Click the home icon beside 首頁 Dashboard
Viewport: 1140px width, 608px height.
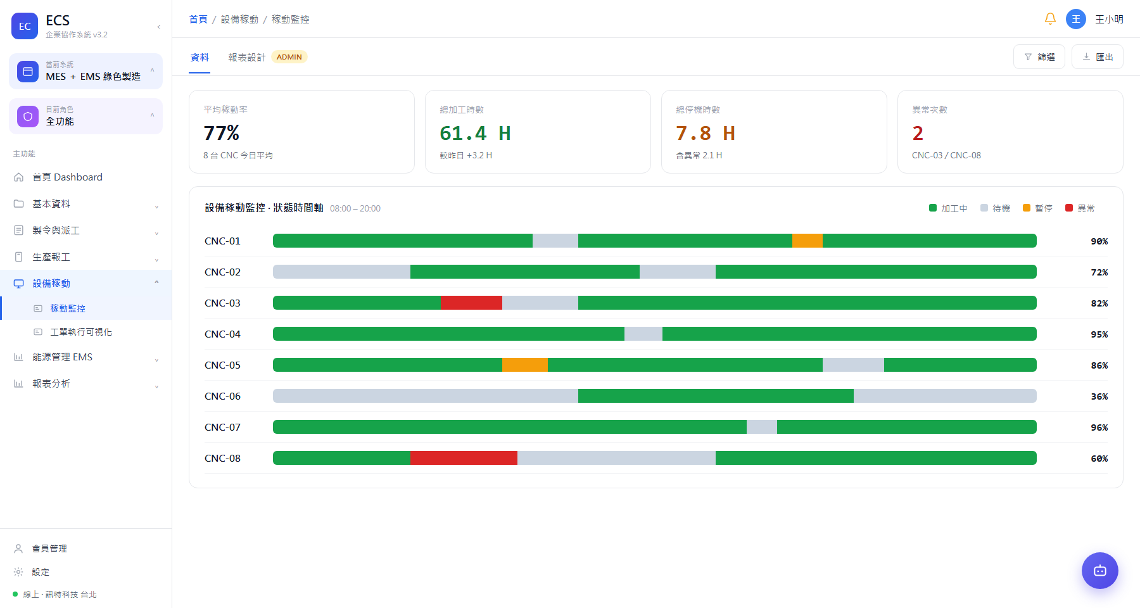18,177
